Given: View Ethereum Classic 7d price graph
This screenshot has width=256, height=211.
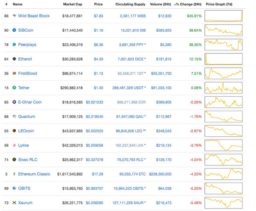Looking at the screenshot, I should tap(224, 174).
